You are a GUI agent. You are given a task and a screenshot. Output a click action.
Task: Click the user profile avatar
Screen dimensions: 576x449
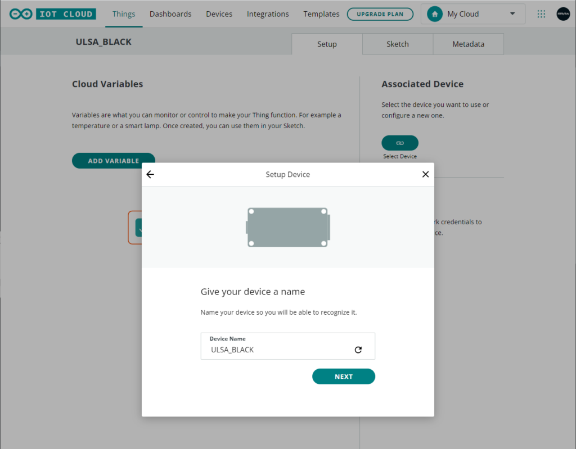563,14
